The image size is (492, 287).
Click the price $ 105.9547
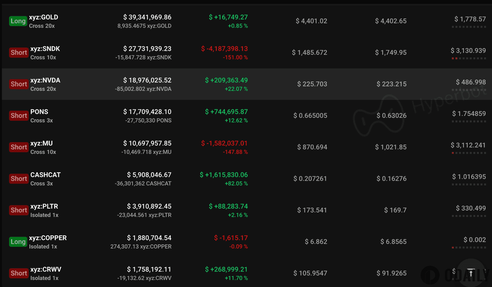(310, 273)
